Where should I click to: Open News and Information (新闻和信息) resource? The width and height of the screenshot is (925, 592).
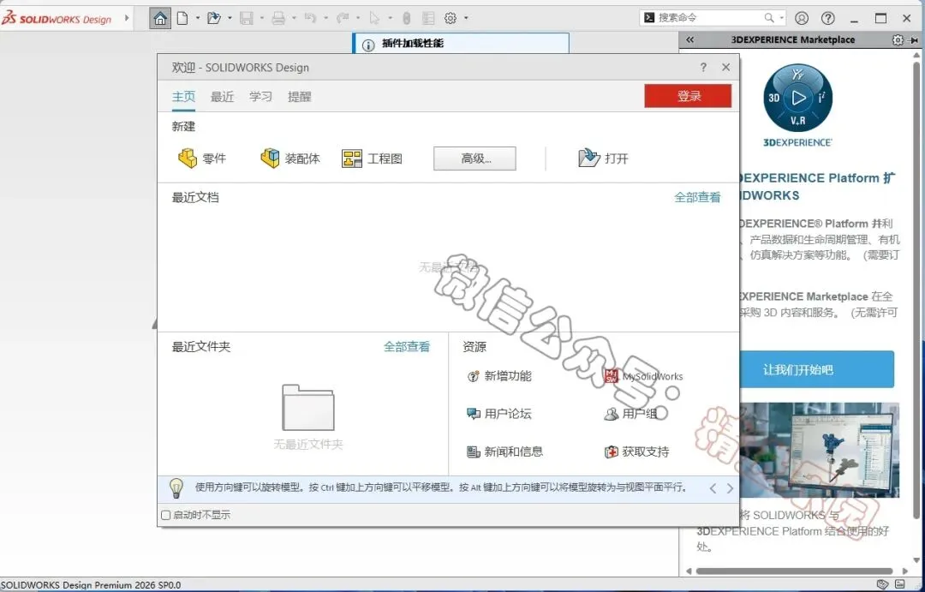(x=505, y=451)
